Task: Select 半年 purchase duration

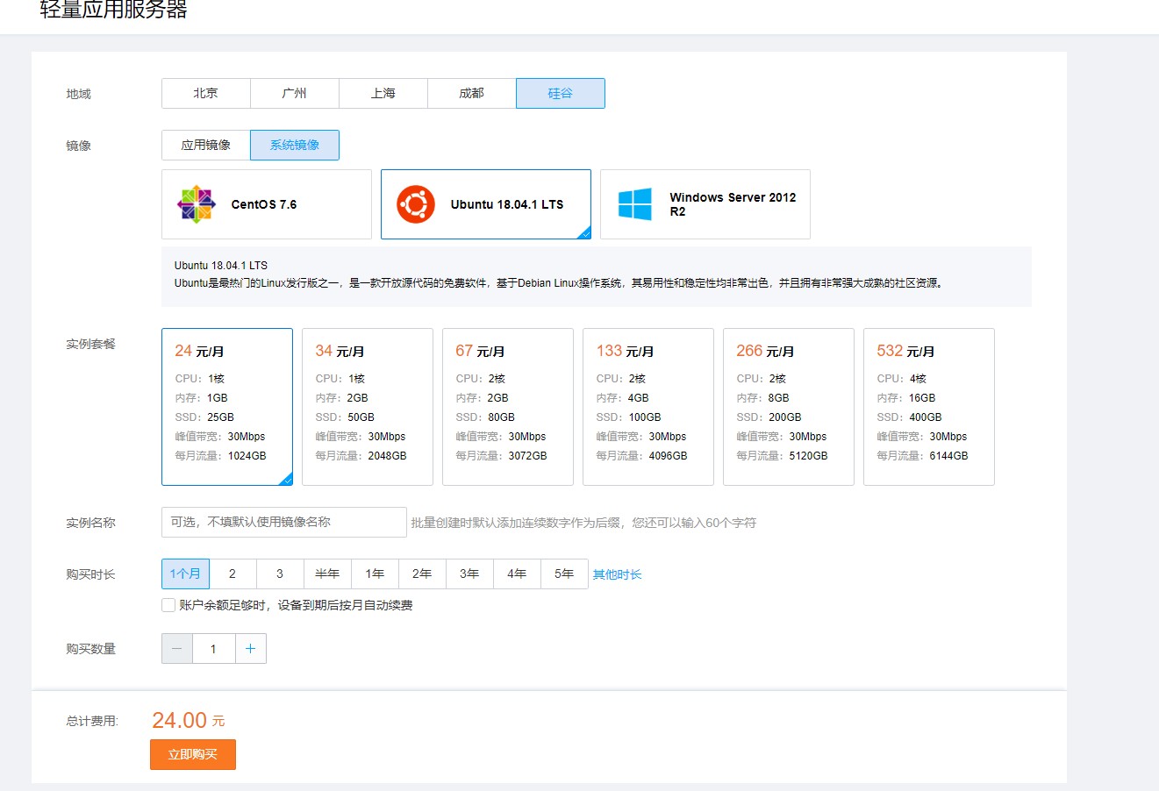Action: tap(327, 574)
